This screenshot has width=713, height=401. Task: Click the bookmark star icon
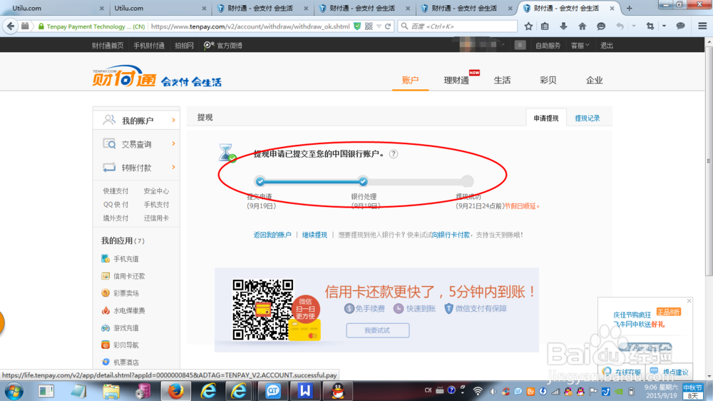pyautogui.click(x=528, y=26)
